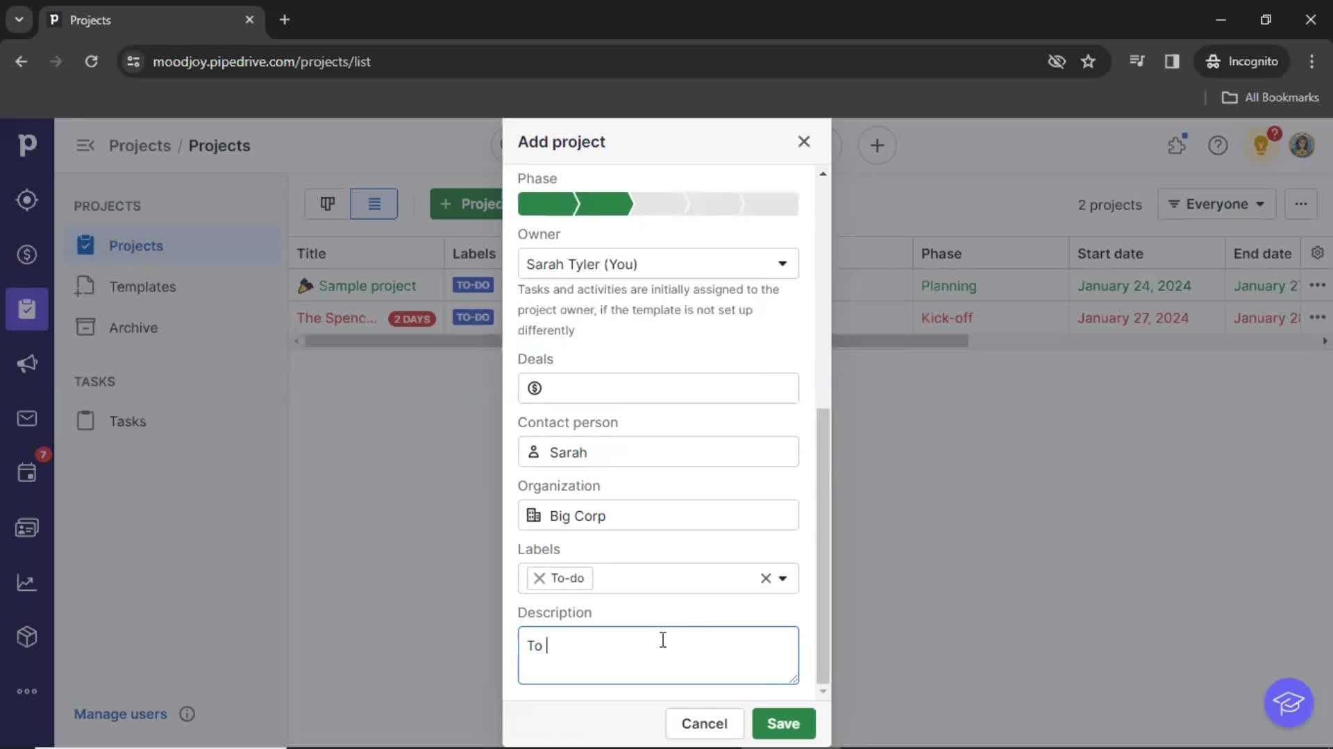
Task: Click inside the Description text field
Action: (658, 655)
